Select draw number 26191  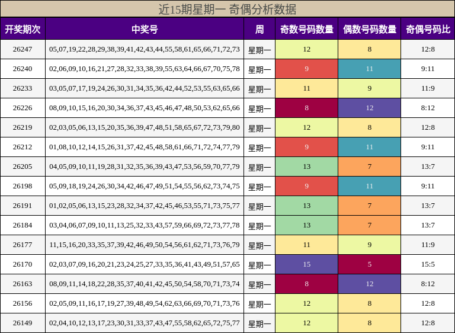(x=23, y=206)
